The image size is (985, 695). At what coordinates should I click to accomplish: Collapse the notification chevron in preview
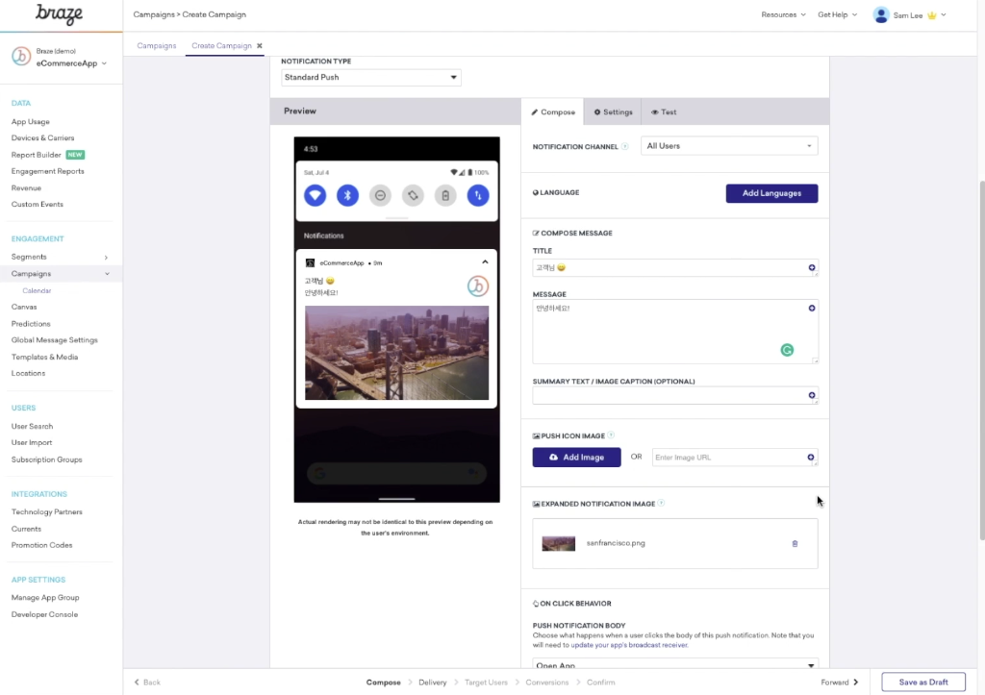(x=485, y=262)
